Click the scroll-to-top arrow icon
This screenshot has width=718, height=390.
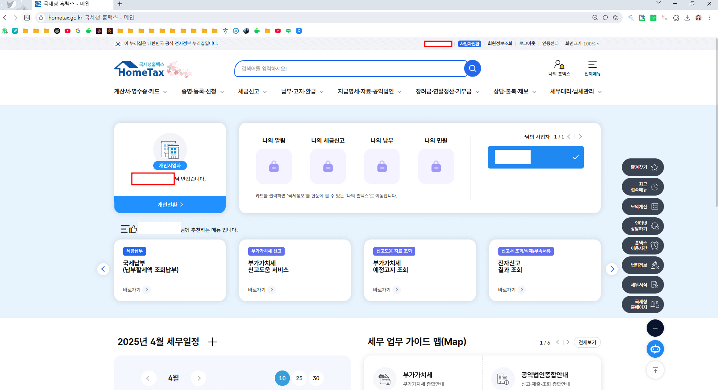click(x=655, y=370)
